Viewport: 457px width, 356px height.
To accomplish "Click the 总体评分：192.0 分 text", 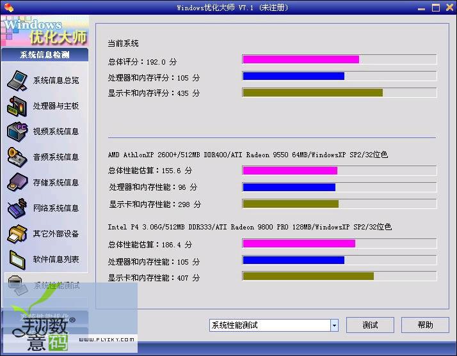I will pyautogui.click(x=142, y=62).
